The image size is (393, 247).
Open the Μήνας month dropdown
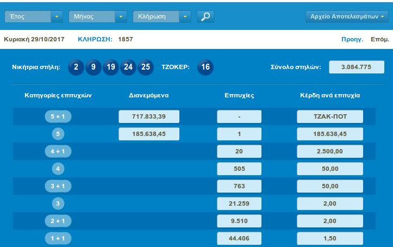[x=98, y=16]
